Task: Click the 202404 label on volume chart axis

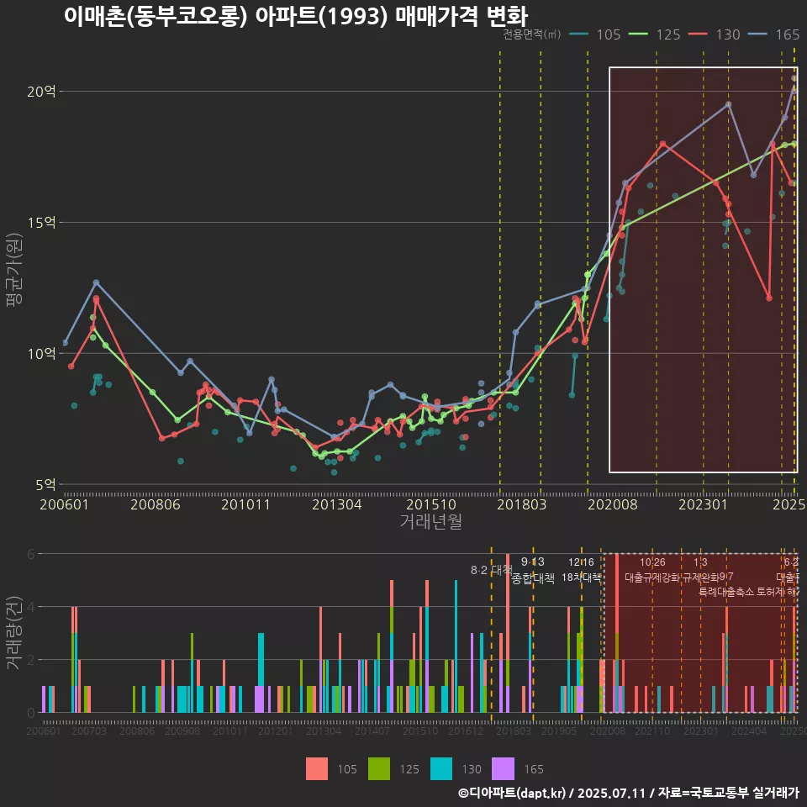Action: pyautogui.click(x=749, y=731)
